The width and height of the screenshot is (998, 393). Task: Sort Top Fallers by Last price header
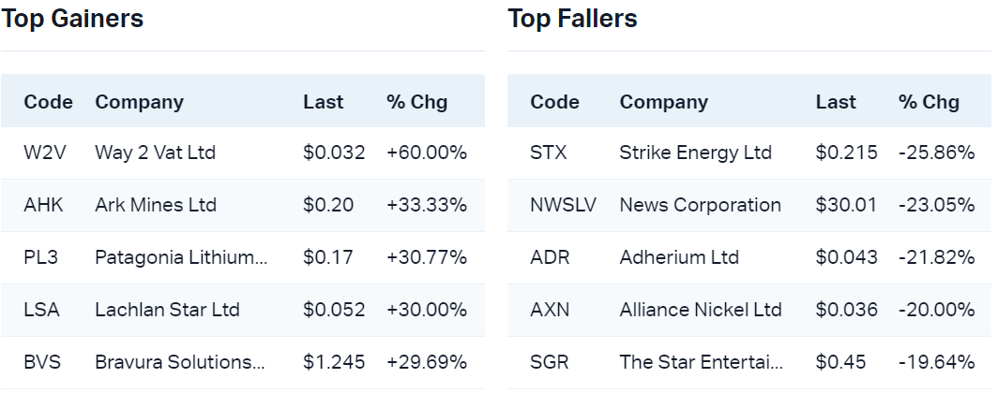coord(836,102)
